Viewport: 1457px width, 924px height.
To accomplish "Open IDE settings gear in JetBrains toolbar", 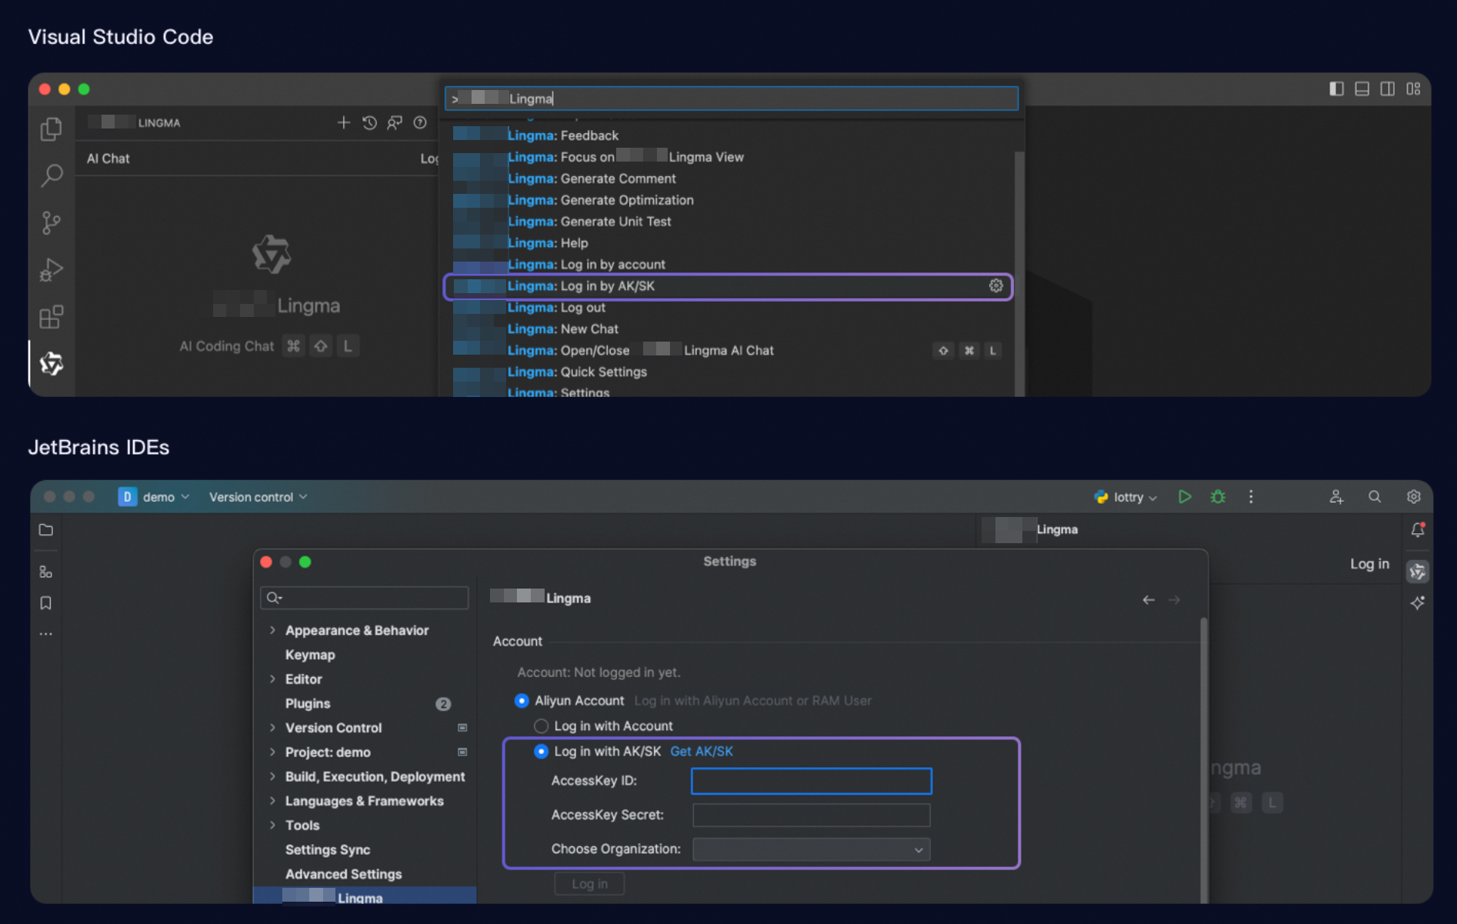I will point(1413,497).
